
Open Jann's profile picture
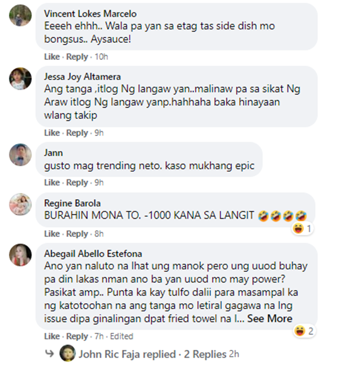20,155
